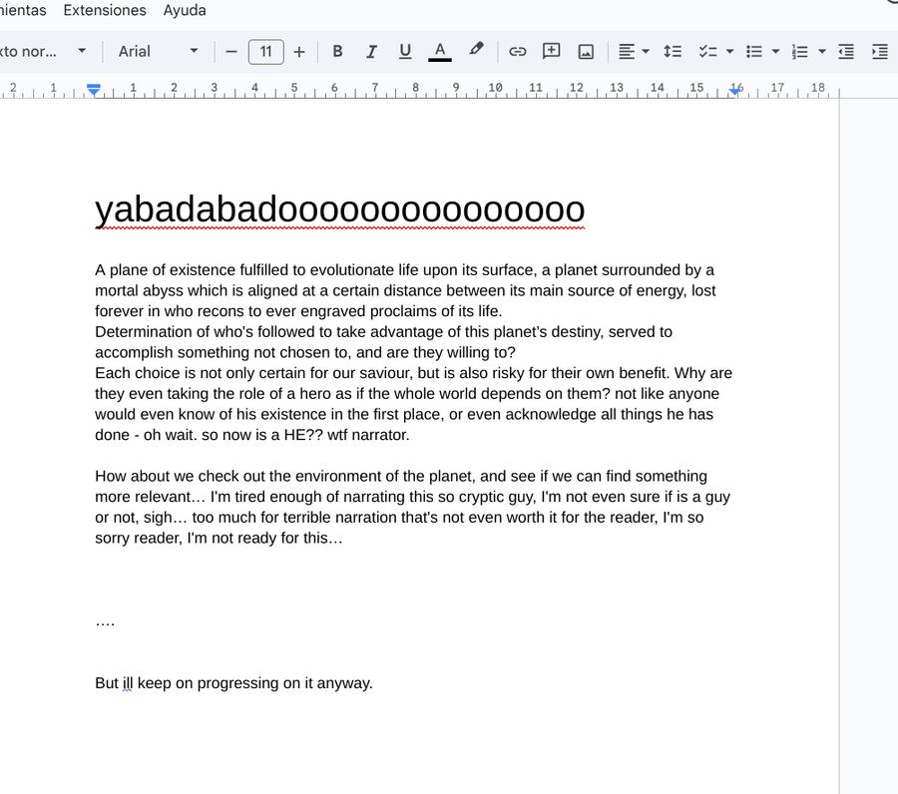Open the text color picker
This screenshot has height=794, width=898.
440,52
